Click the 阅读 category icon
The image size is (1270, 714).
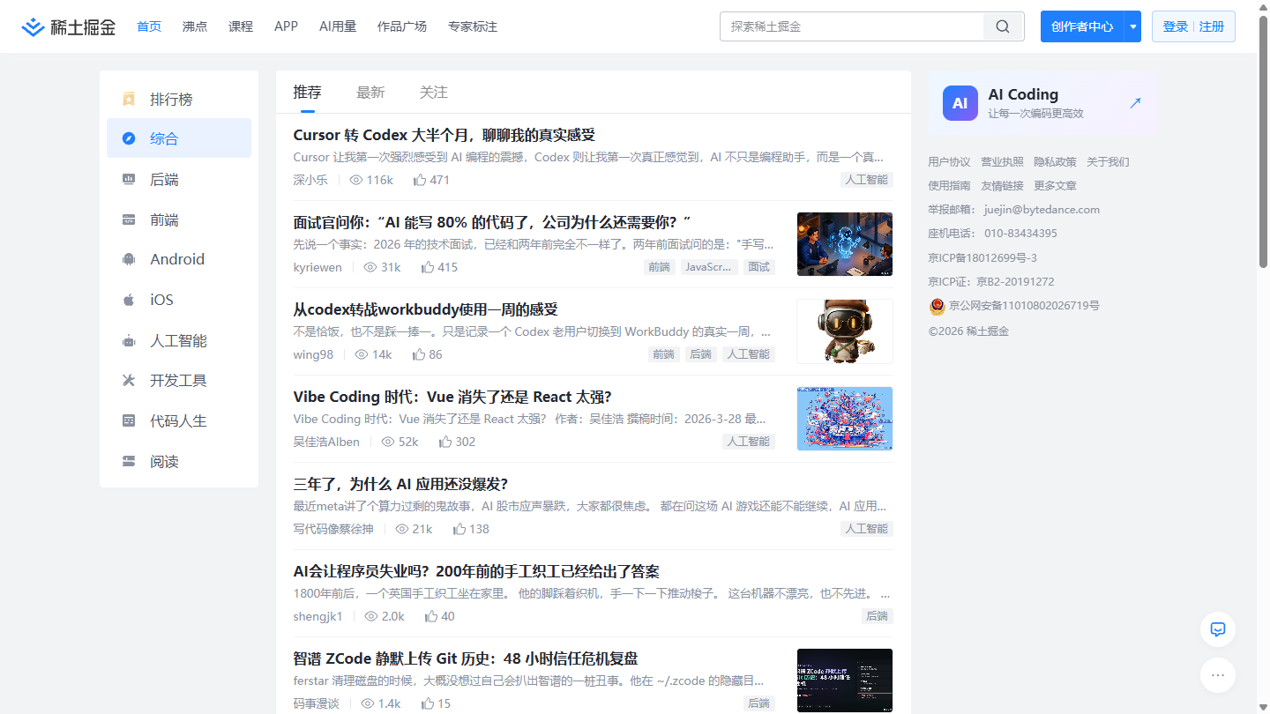[x=129, y=461]
